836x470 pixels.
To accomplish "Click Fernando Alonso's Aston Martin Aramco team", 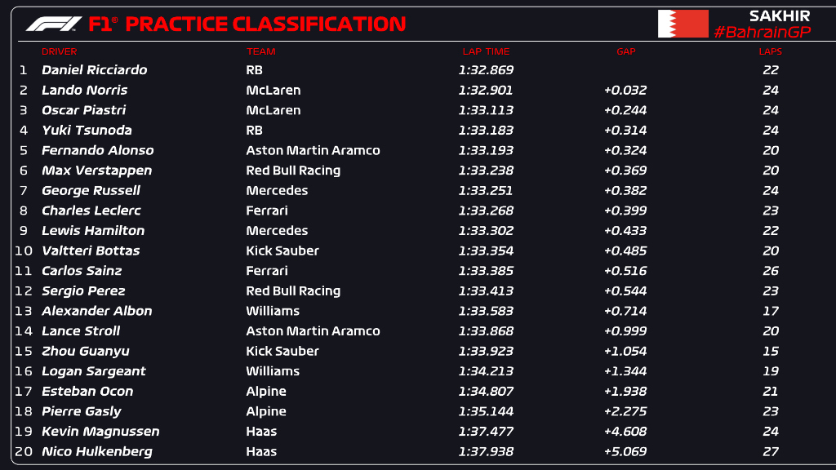I will (313, 150).
